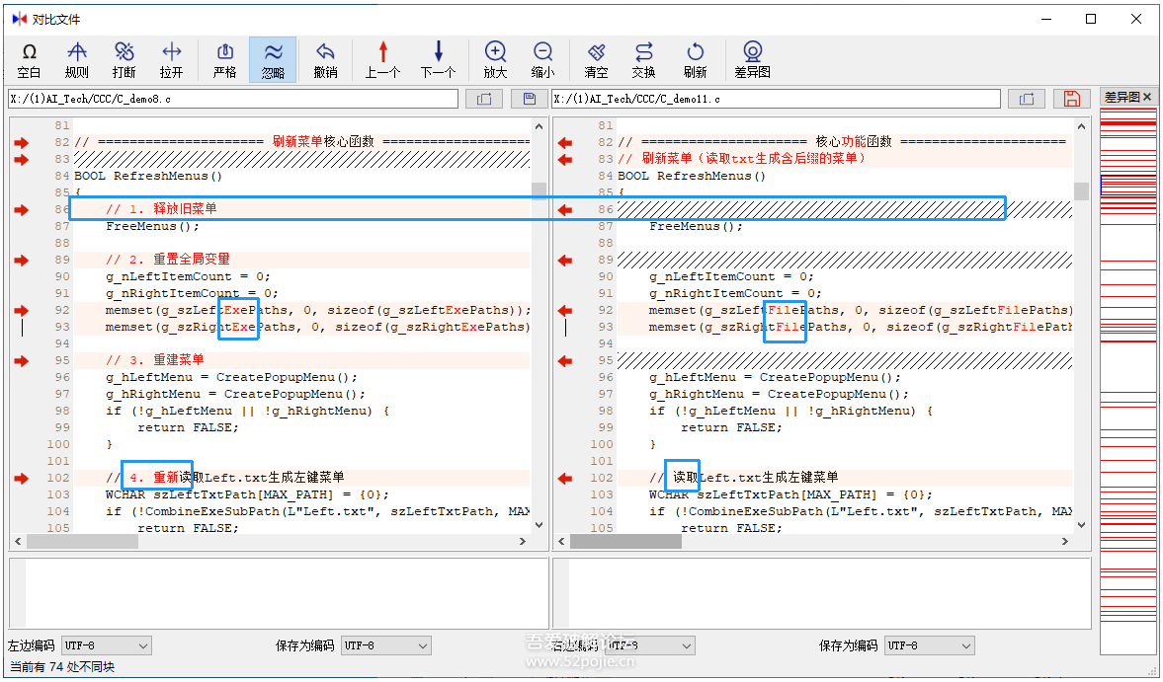Click the C_demo8.c file path field
This screenshot has width=1163, height=682.
click(234, 98)
